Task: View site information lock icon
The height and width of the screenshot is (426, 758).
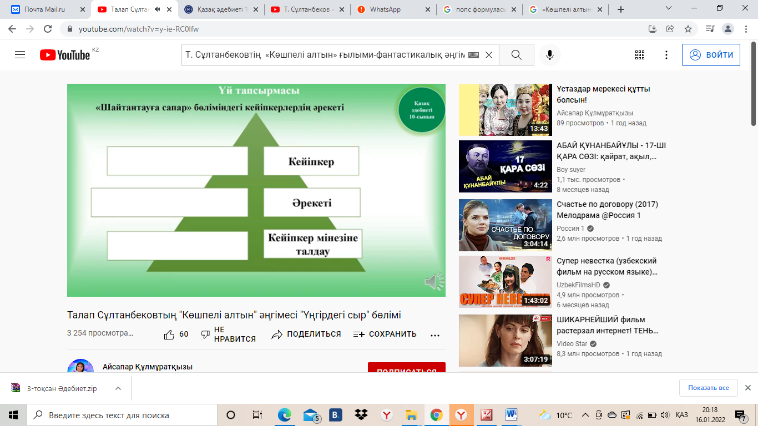Action: pyautogui.click(x=70, y=29)
